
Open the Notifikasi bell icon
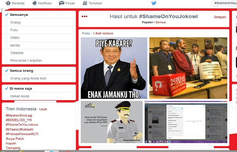pos(34,3)
